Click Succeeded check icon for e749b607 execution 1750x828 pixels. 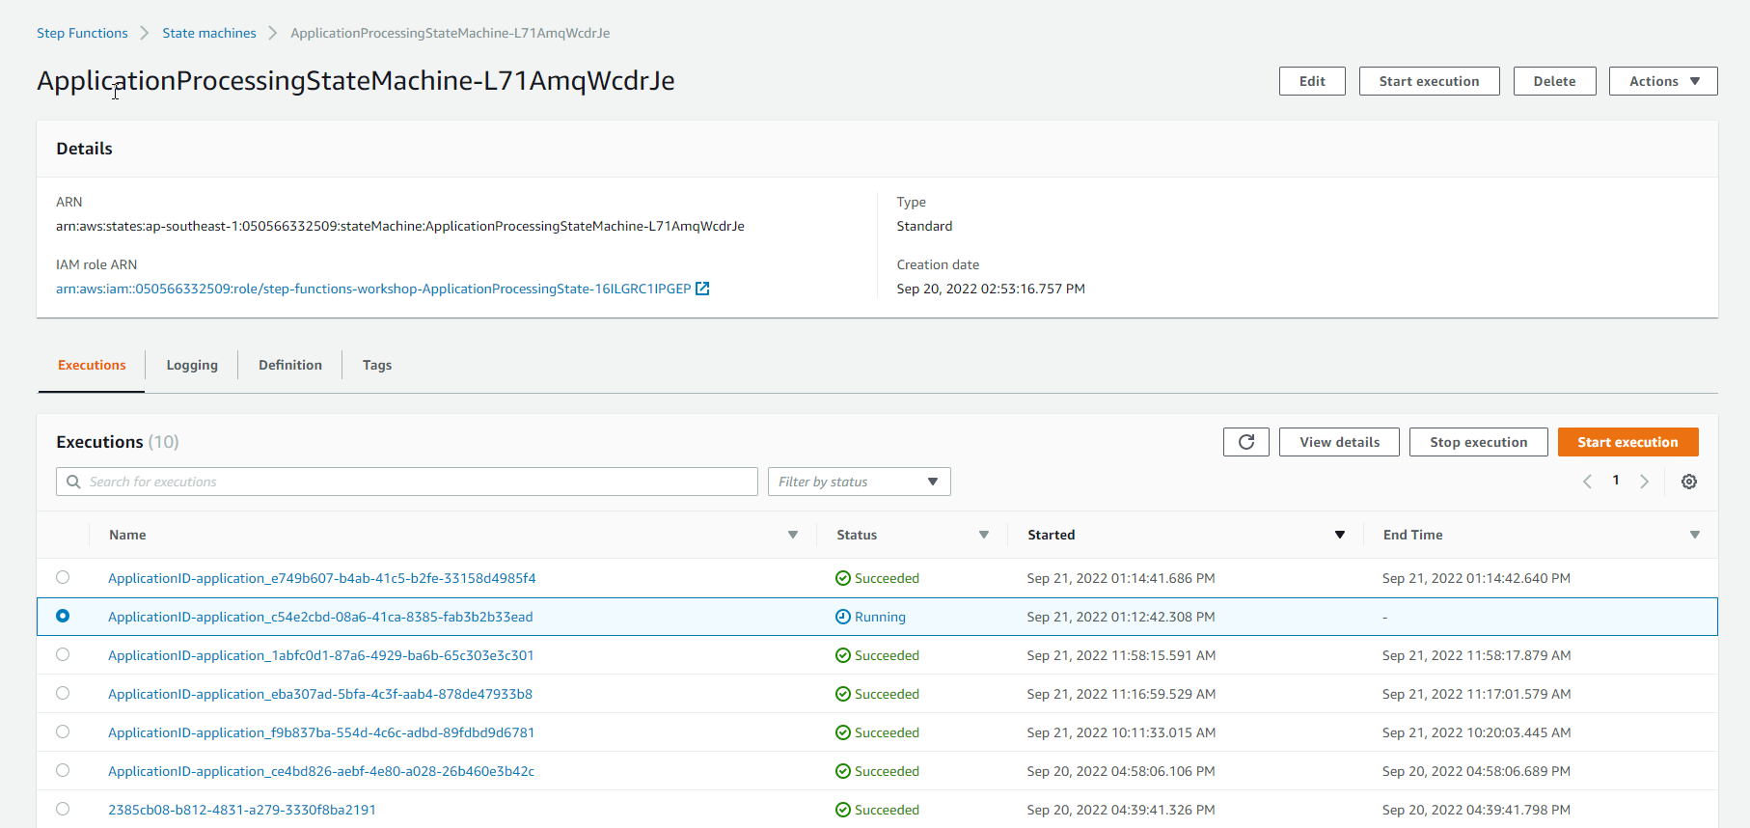[x=843, y=578]
